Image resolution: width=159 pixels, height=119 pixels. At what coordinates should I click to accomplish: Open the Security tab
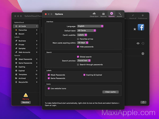103,15
